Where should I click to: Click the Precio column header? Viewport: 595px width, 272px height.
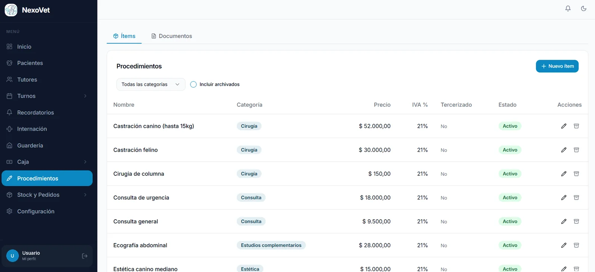coord(382,105)
